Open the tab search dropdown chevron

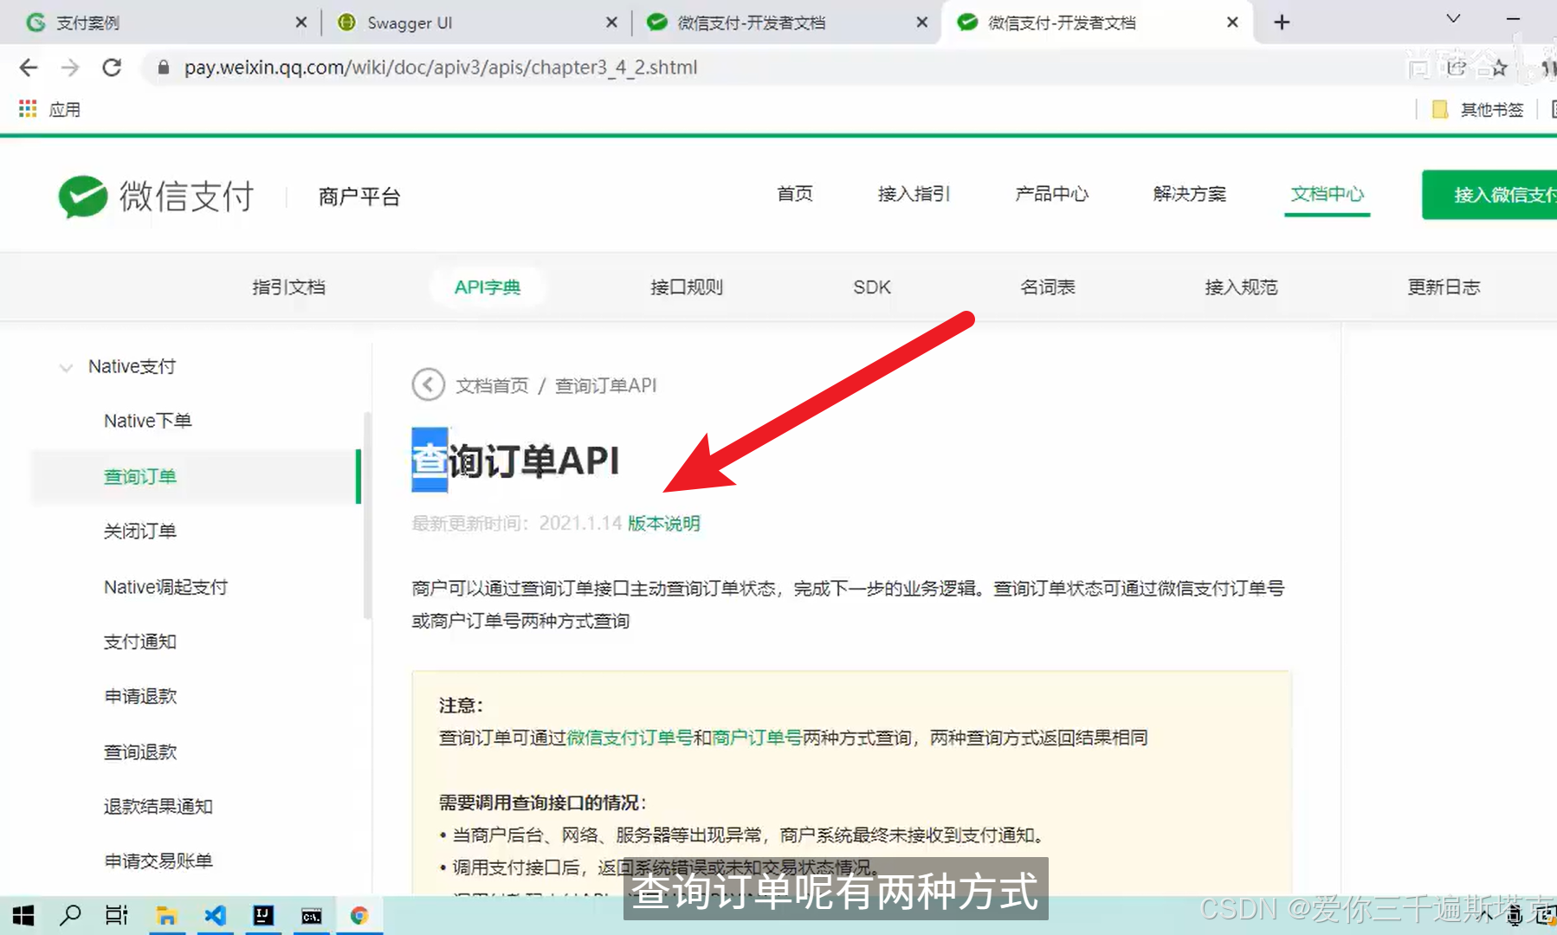1453,19
